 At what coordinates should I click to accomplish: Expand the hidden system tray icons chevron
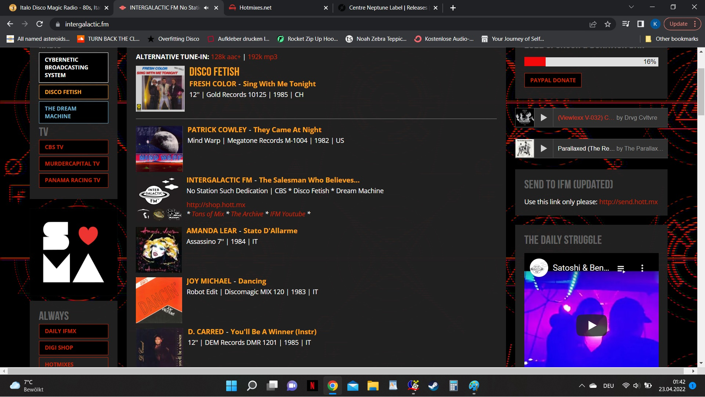pyautogui.click(x=582, y=386)
